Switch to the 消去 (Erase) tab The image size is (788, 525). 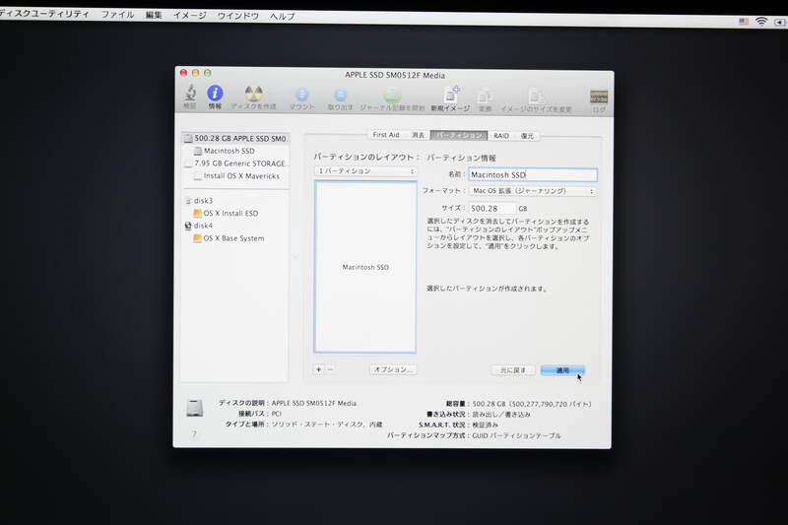click(x=418, y=135)
